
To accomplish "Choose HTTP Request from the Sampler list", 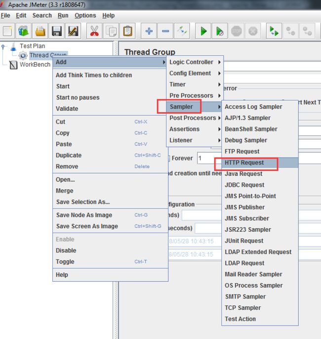I will coord(260,163).
